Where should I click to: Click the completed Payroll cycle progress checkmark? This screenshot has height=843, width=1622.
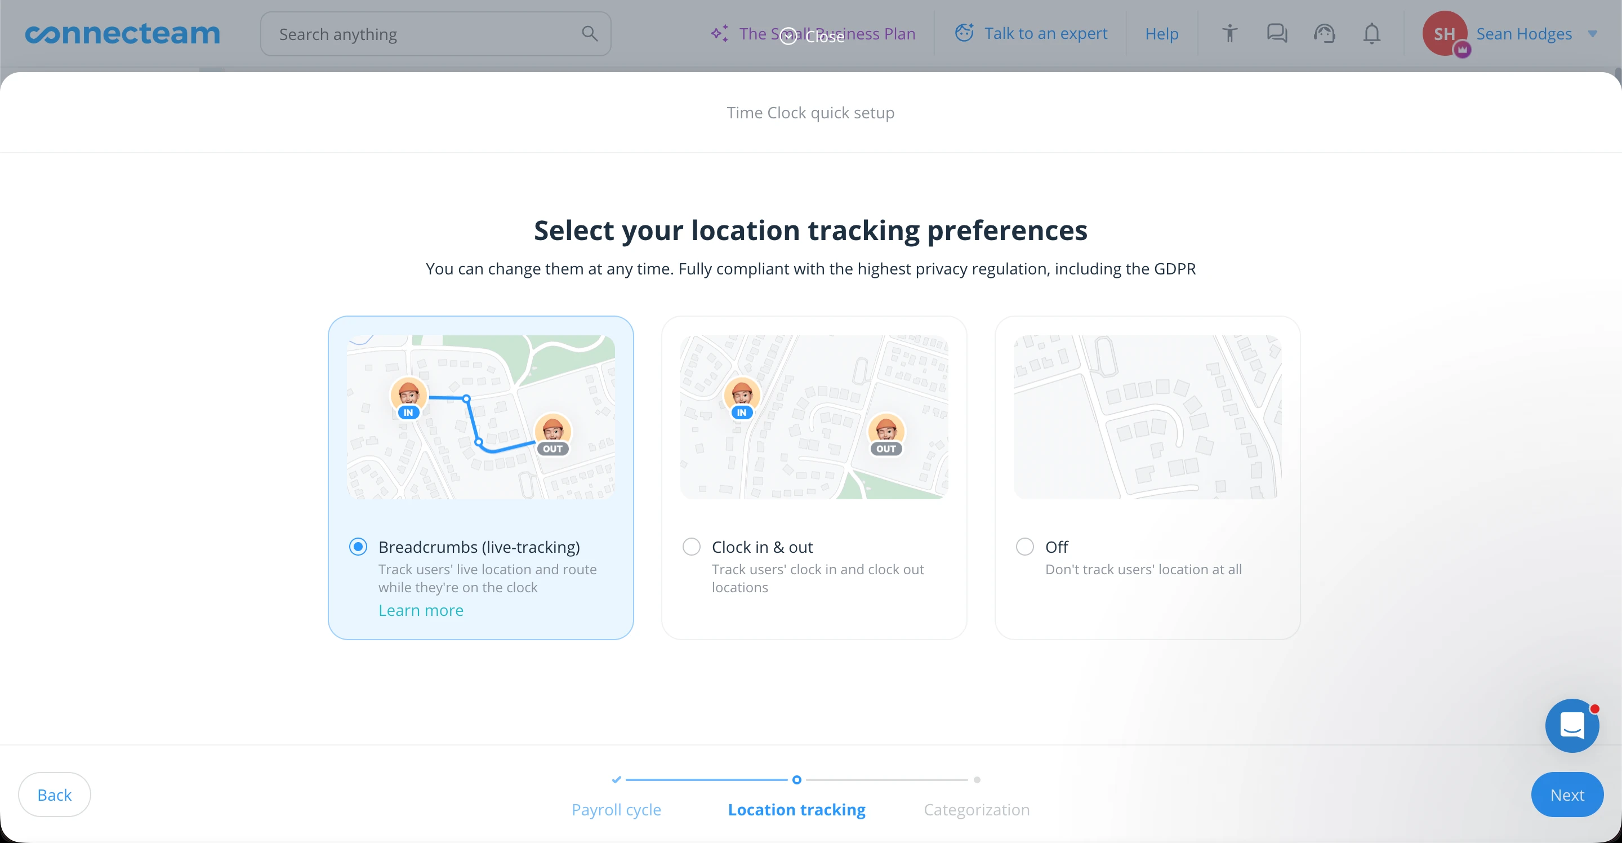[616, 779]
